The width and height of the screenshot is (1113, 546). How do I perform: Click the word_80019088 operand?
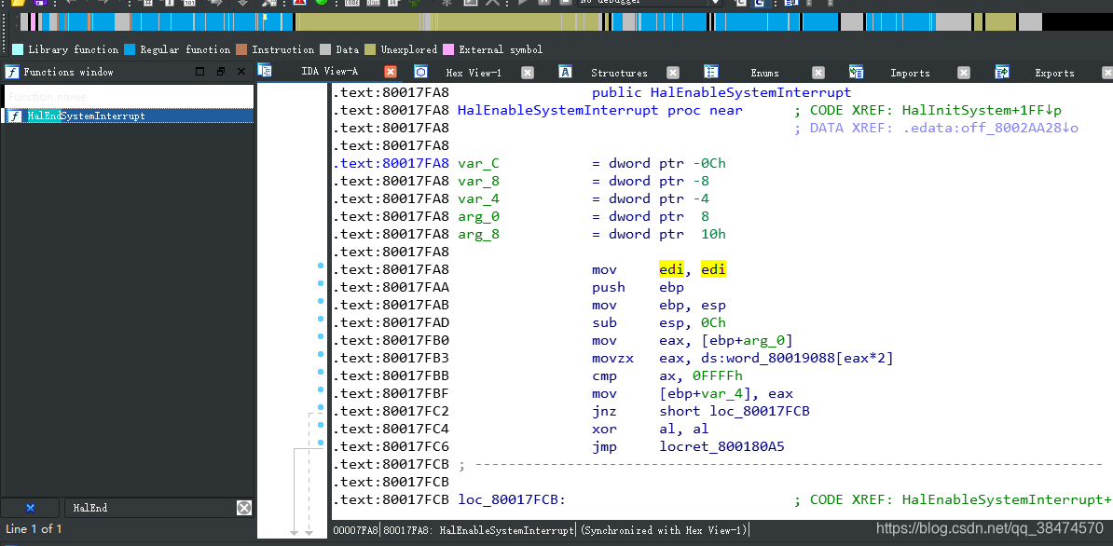[769, 358]
